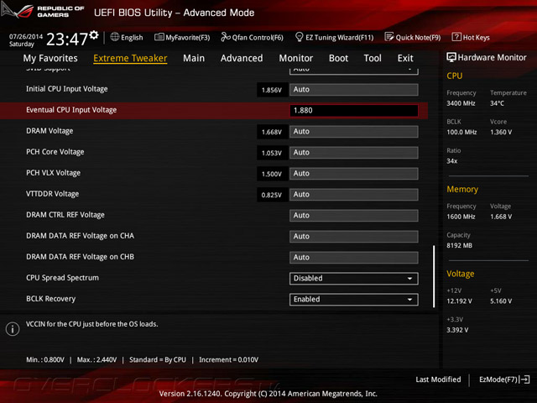The width and height of the screenshot is (537, 403).
Task: Click the English language globe icon
Action: click(115, 37)
